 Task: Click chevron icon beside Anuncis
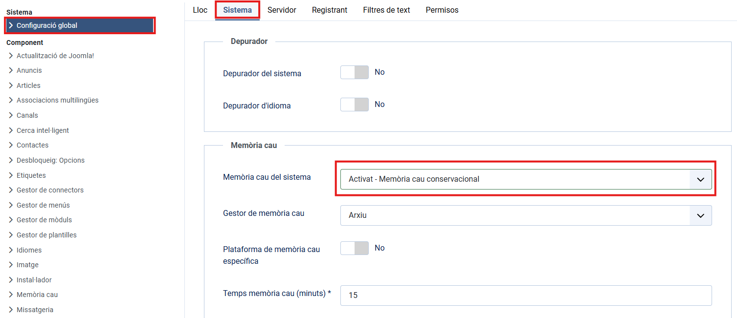(11, 70)
